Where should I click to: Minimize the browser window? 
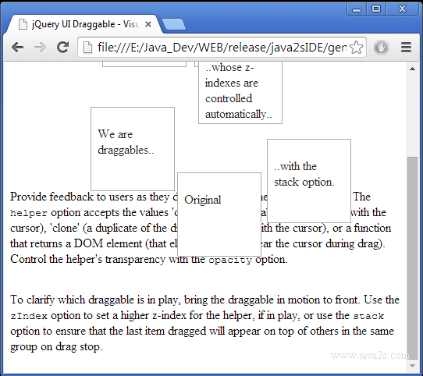pyautogui.click(x=357, y=9)
